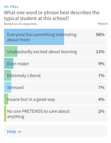Screen dimensions: 111x143
Task: Click the chevron arrow next to Hide
Action: point(20,132)
